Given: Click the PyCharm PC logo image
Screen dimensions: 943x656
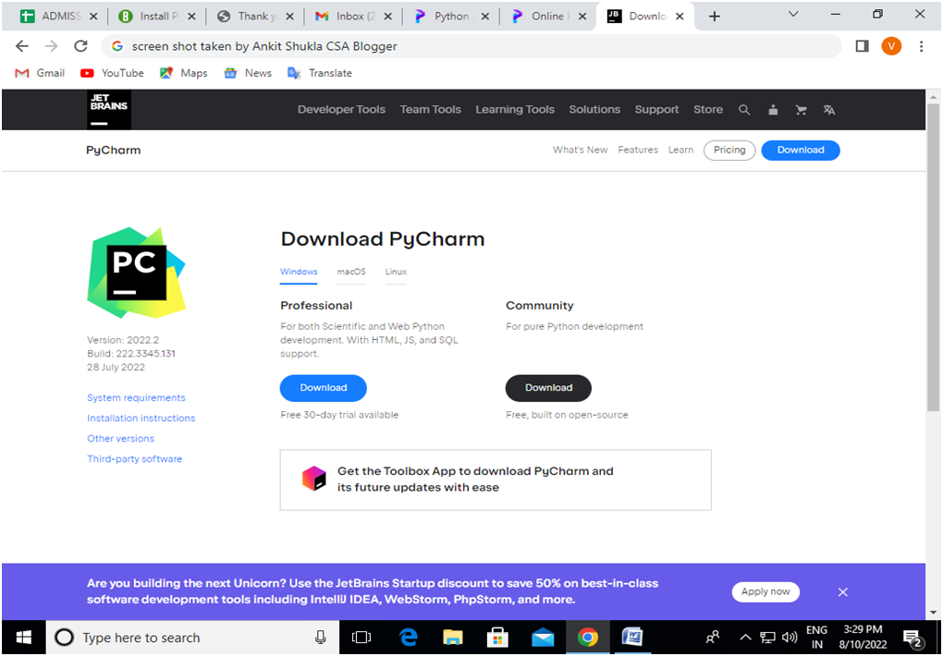Looking at the screenshot, I should (x=137, y=273).
